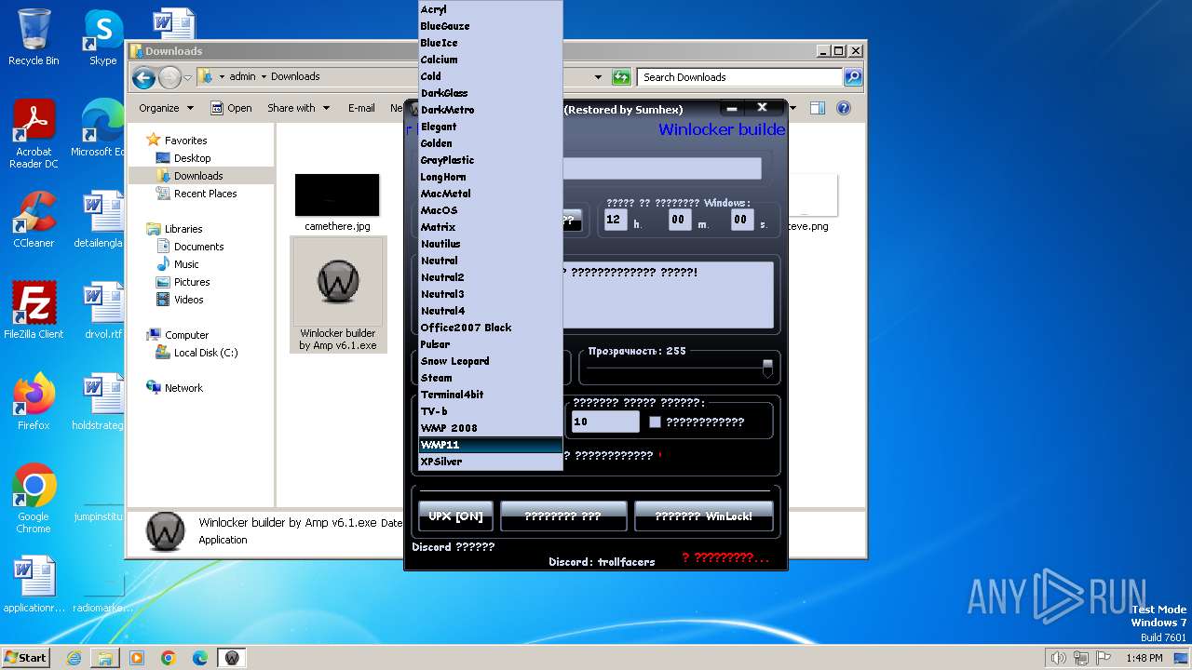This screenshot has width=1192, height=670.
Task: Choose MacMetal from the list
Action: [491, 194]
